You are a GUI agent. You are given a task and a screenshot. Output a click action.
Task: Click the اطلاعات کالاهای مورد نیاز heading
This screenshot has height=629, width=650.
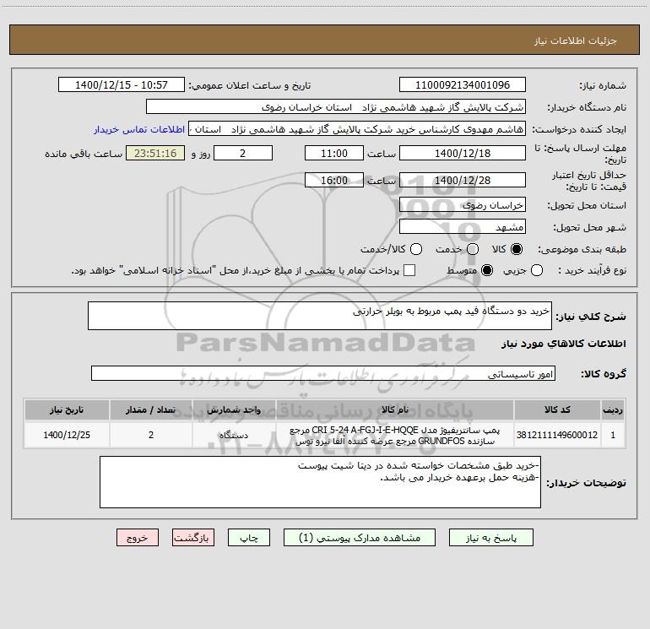click(564, 344)
